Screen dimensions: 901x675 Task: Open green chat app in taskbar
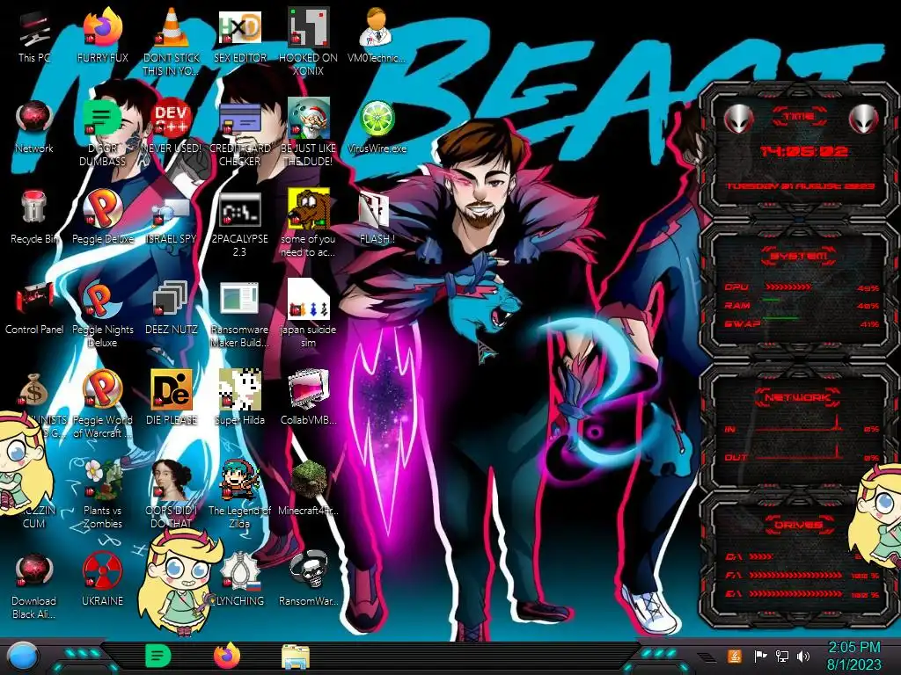(x=158, y=656)
